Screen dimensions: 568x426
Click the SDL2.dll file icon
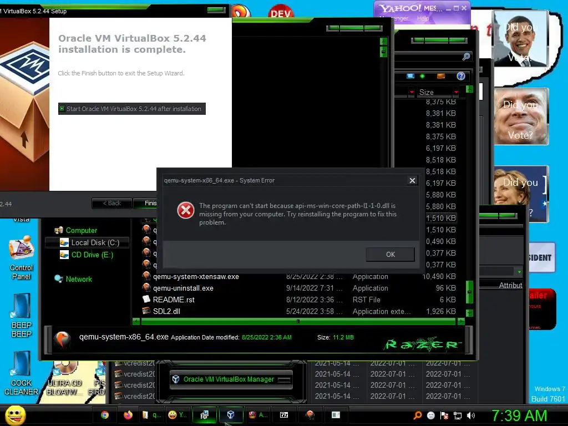pyautogui.click(x=146, y=311)
